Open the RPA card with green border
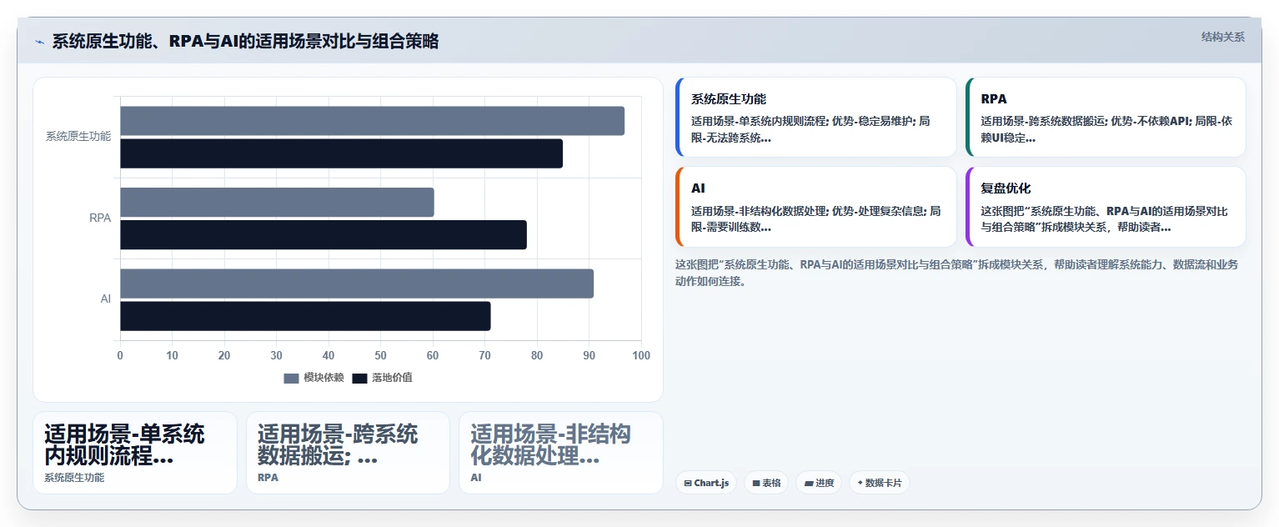The height and width of the screenshot is (527, 1279). click(x=1106, y=118)
